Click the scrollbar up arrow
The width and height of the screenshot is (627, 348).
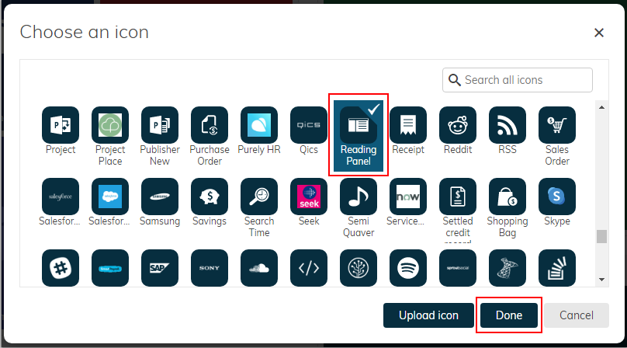601,107
